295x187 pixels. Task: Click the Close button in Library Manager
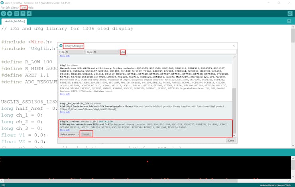[x=231, y=140]
